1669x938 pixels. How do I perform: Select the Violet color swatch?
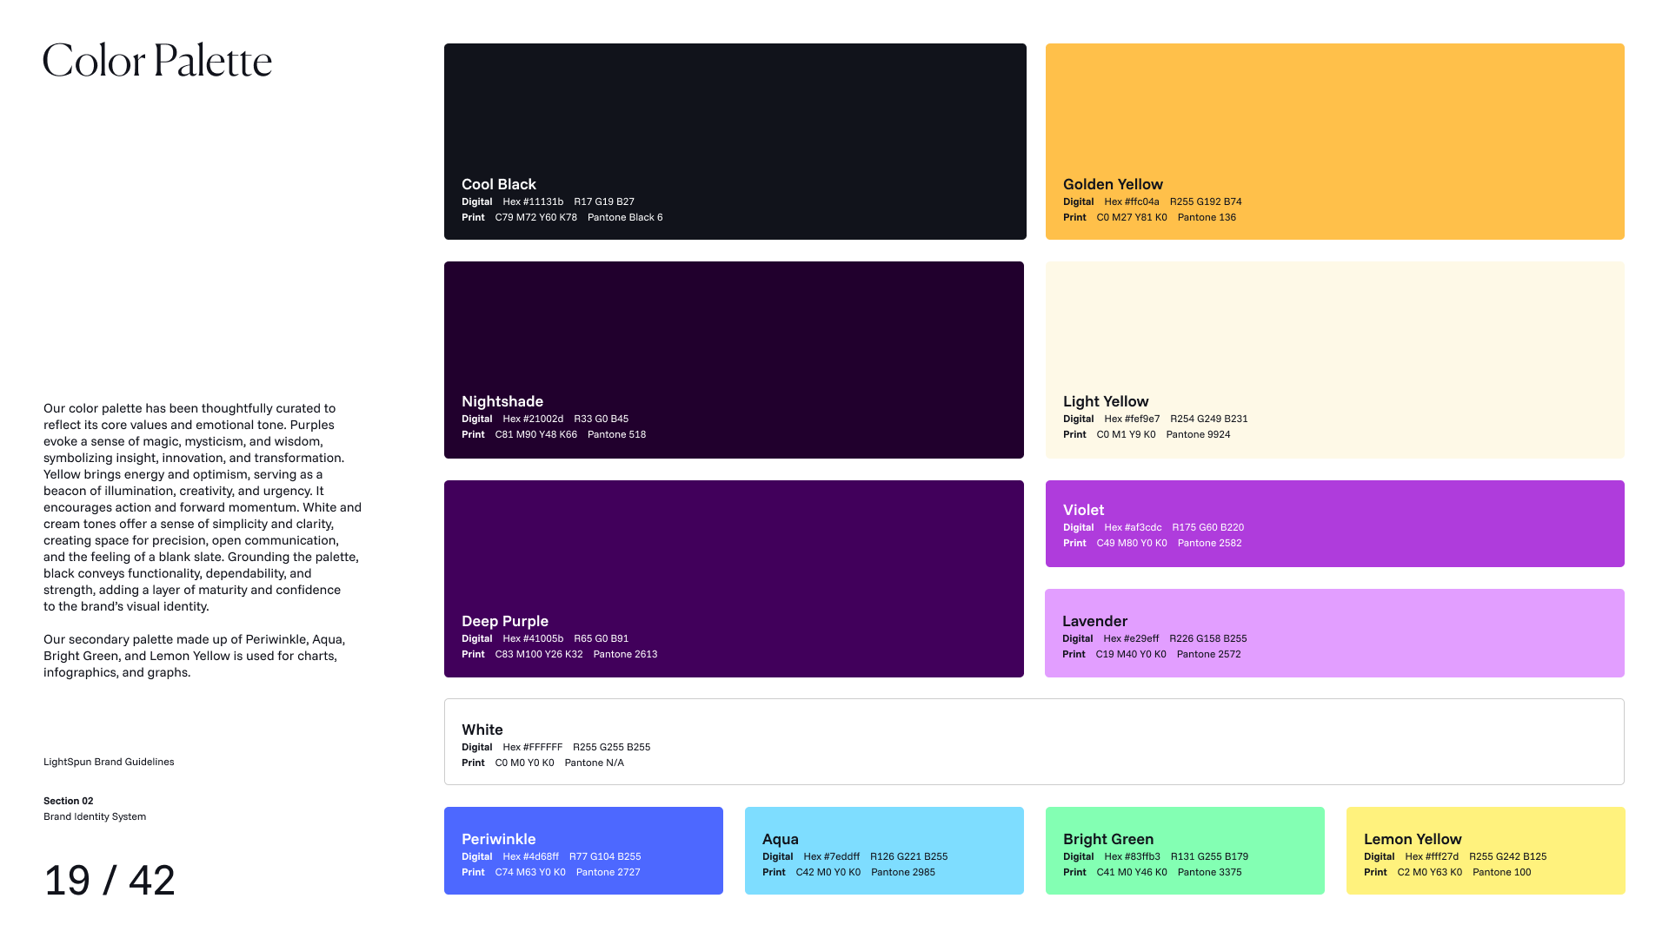[1334, 524]
